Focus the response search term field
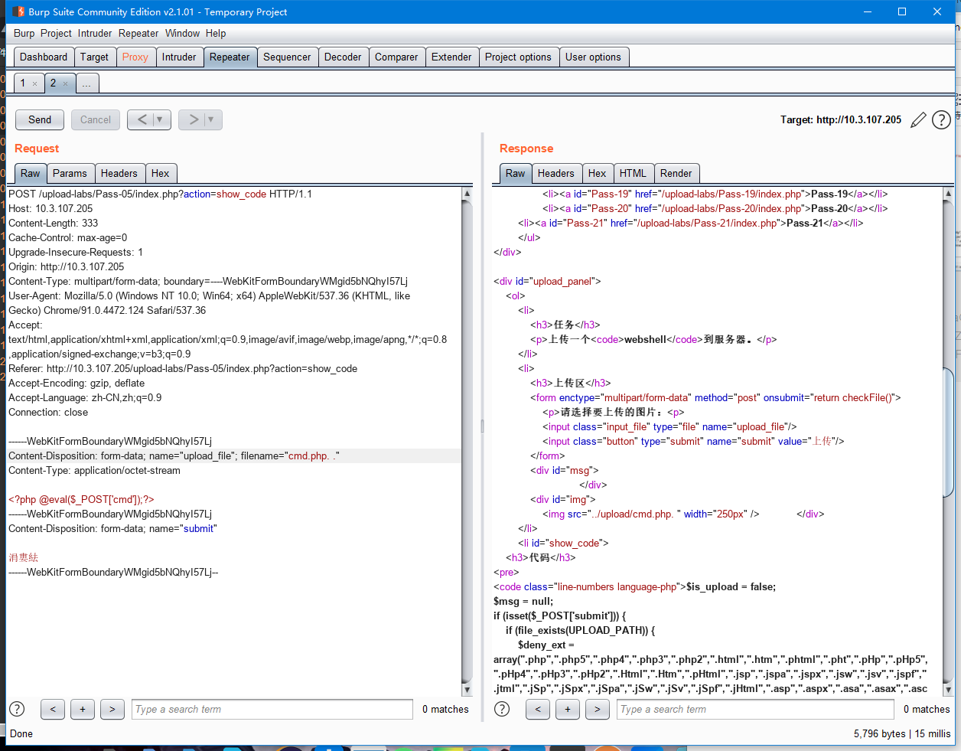The width and height of the screenshot is (961, 751). coord(756,709)
